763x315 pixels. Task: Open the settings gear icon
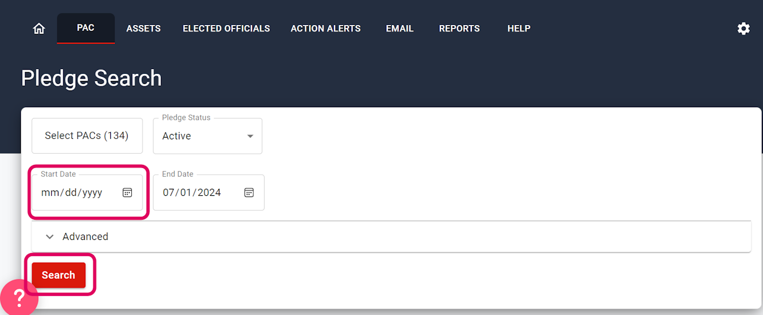click(743, 29)
